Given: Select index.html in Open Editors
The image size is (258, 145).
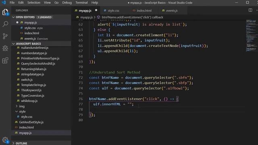Looking at the screenshot, I should tap(41, 33).
